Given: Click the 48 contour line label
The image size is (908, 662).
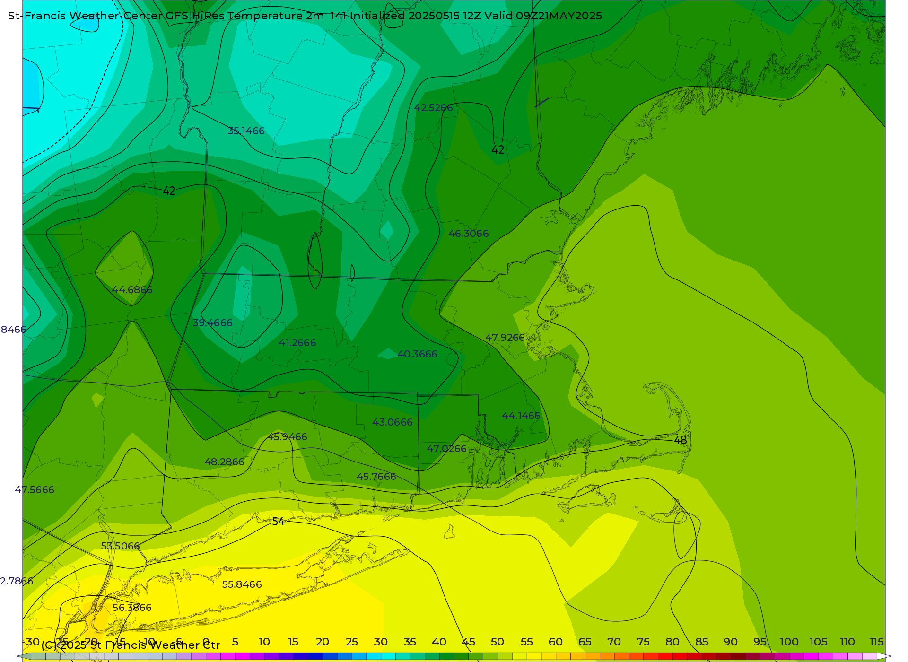Looking at the screenshot, I should tap(680, 440).
